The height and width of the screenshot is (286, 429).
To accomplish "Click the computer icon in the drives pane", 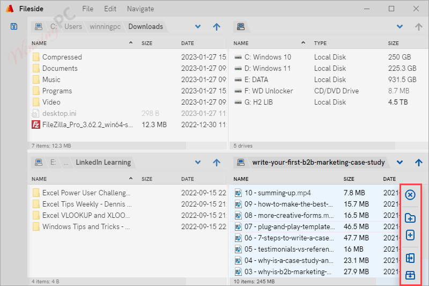I will (241, 26).
